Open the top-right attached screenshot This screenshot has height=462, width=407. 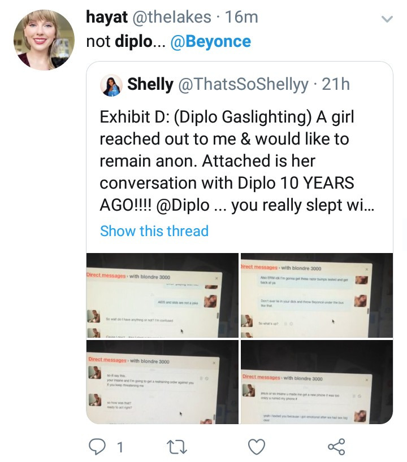pyautogui.click(x=317, y=295)
